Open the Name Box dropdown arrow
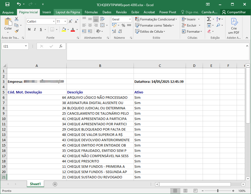This screenshot has height=194, width=251. coord(26,46)
